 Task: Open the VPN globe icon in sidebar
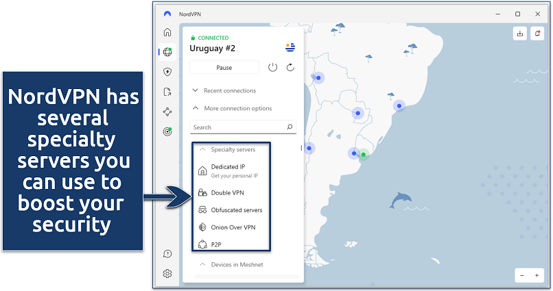[167, 52]
